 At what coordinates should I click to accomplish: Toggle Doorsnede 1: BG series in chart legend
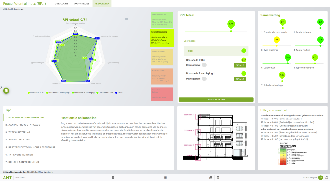[37, 93]
